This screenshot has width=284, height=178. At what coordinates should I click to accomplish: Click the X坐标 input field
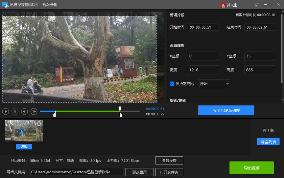(x=203, y=56)
